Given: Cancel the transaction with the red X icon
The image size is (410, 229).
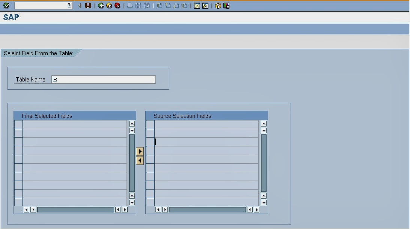Looking at the screenshot, I should [117, 6].
